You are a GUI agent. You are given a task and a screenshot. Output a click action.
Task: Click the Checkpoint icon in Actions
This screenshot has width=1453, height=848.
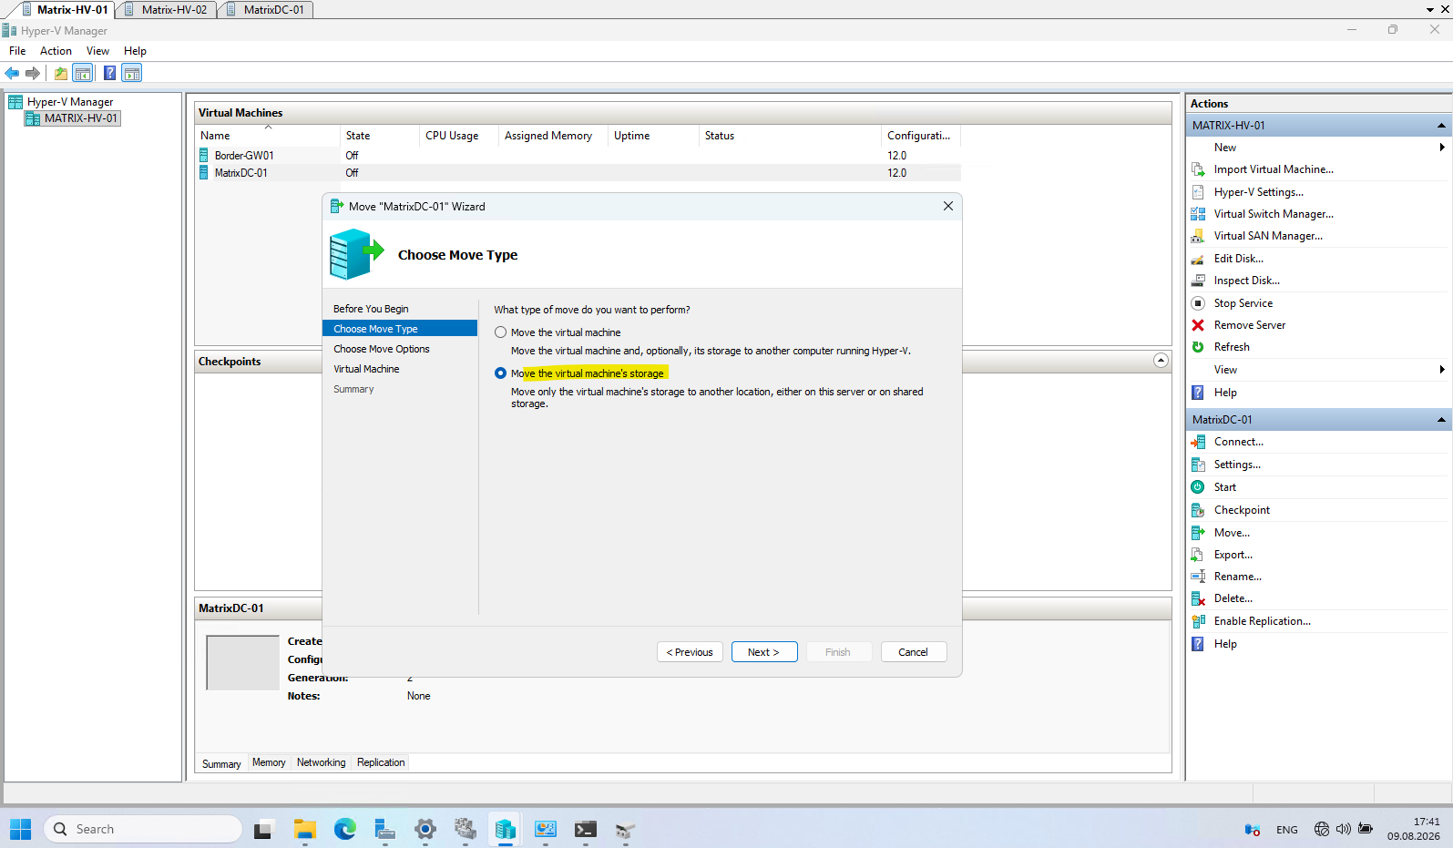pos(1198,510)
